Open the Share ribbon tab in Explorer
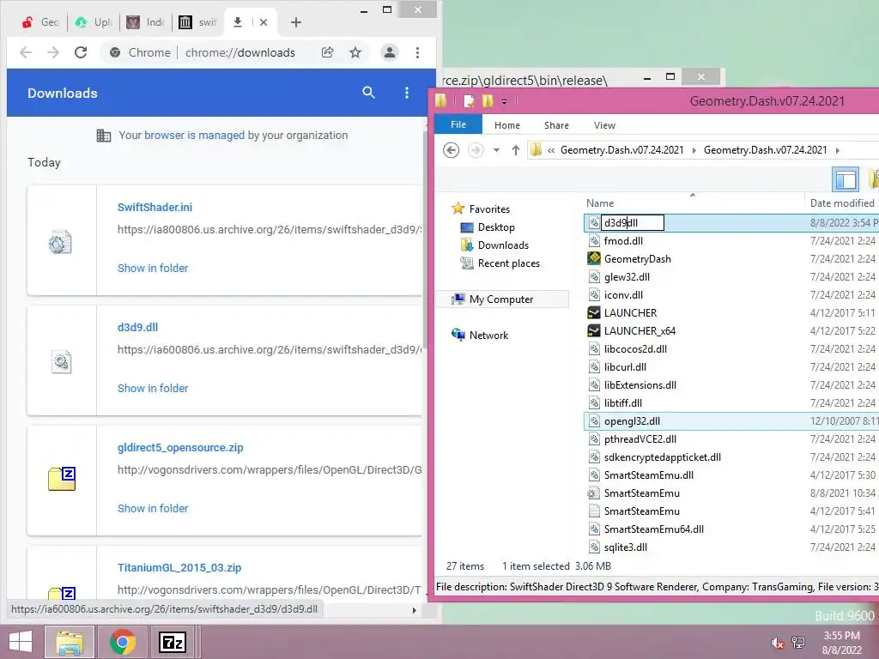This screenshot has height=659, width=879. click(x=556, y=125)
